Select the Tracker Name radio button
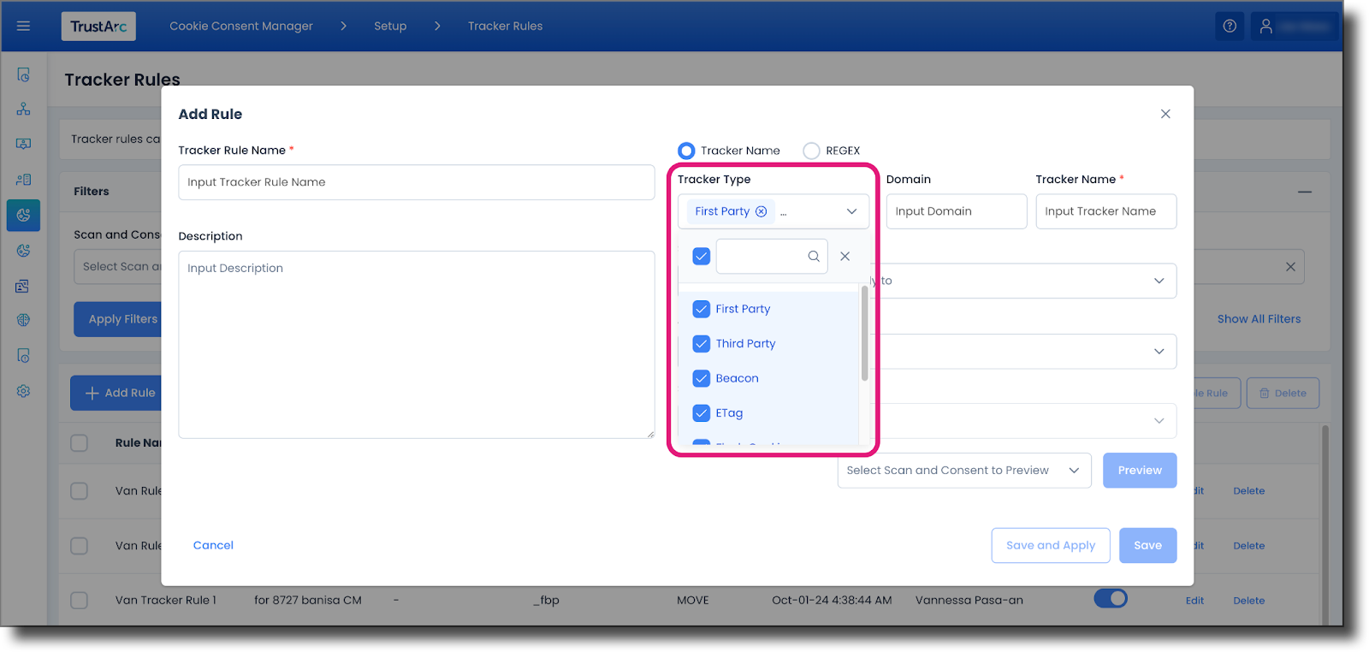 [x=686, y=151]
